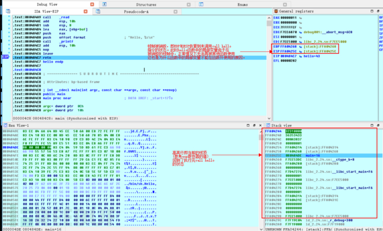Viewport: 383px width, 231px height.
Task: Follow the jump arrow next to EDX
Action: (x=300, y=32)
